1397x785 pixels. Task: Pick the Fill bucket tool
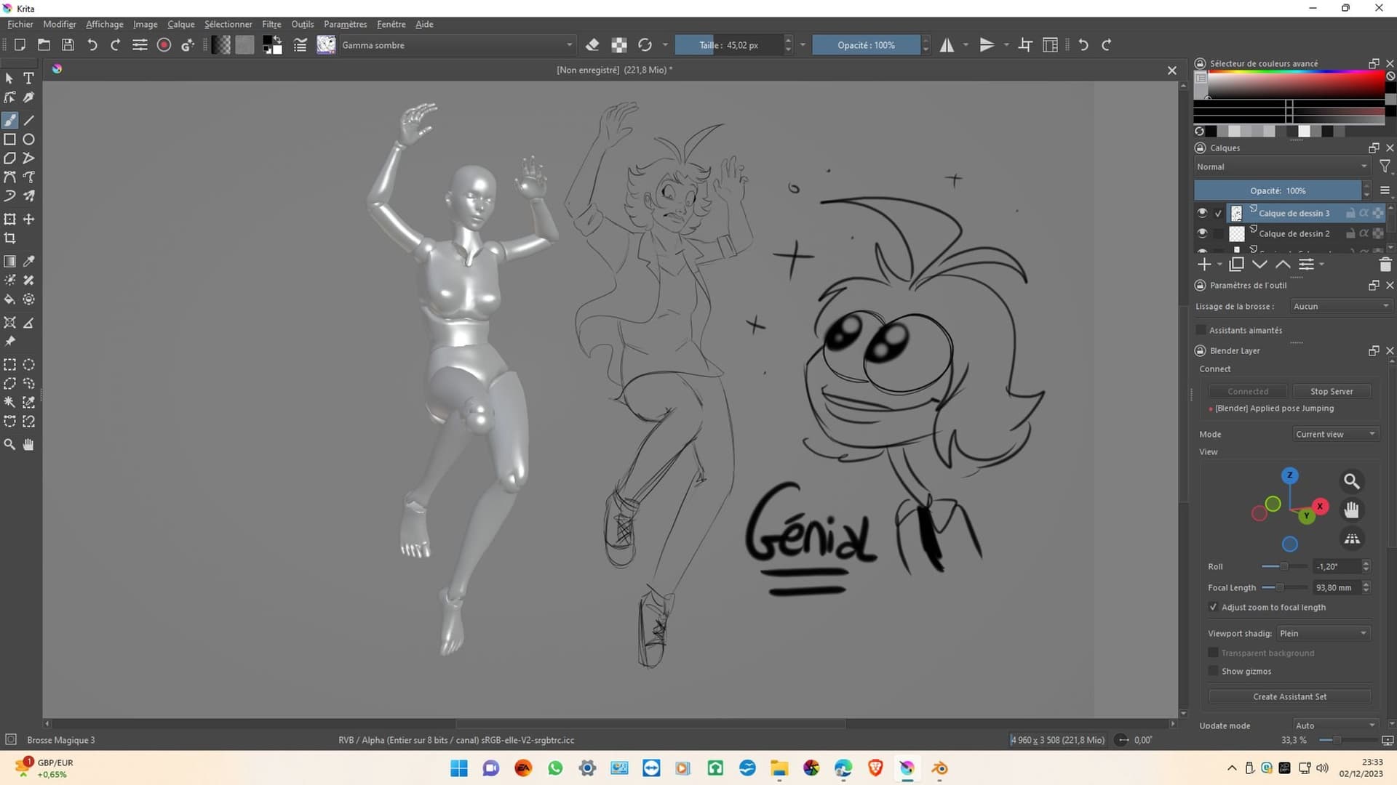[10, 299]
